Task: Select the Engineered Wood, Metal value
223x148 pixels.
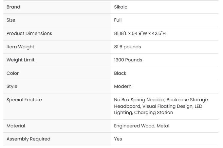Action: click(141, 126)
